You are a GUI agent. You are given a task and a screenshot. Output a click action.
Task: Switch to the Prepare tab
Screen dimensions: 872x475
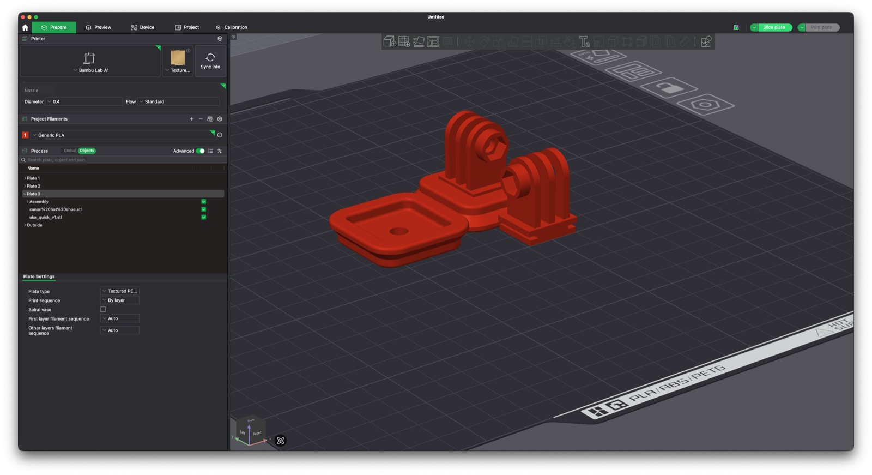54,27
